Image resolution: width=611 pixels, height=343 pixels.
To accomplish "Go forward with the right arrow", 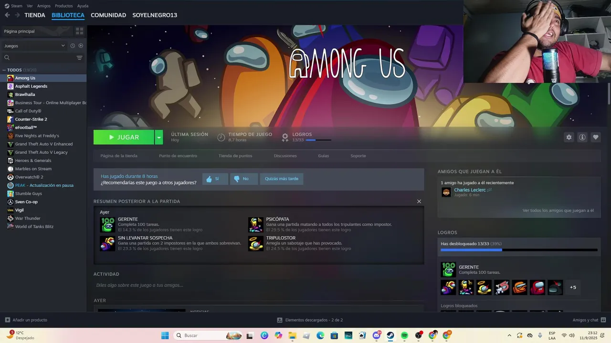I will 17,15.
